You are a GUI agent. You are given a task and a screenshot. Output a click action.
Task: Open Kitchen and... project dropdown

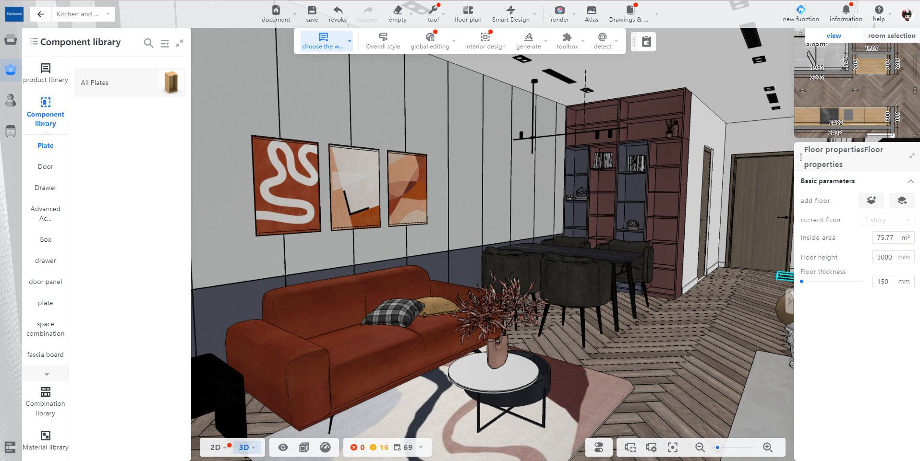click(84, 14)
